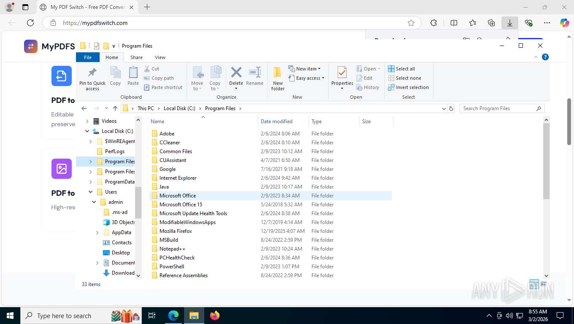Screen dimensions: 574x324
Task: Open Firefox from the taskbar
Action: point(215,316)
